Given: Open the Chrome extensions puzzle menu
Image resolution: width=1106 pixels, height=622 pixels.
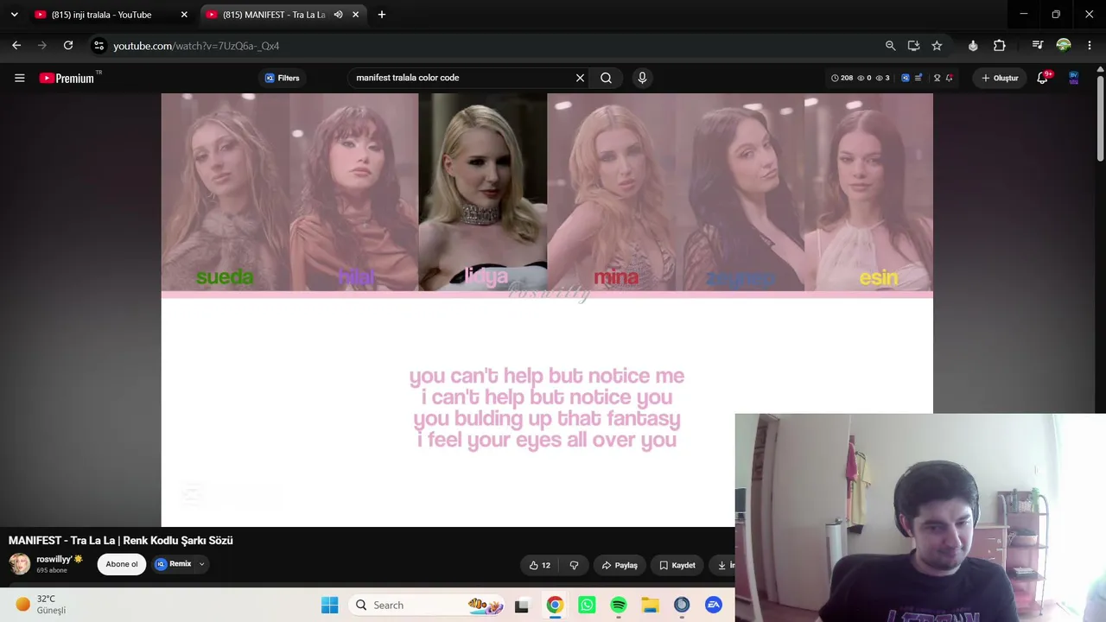Looking at the screenshot, I should [999, 46].
